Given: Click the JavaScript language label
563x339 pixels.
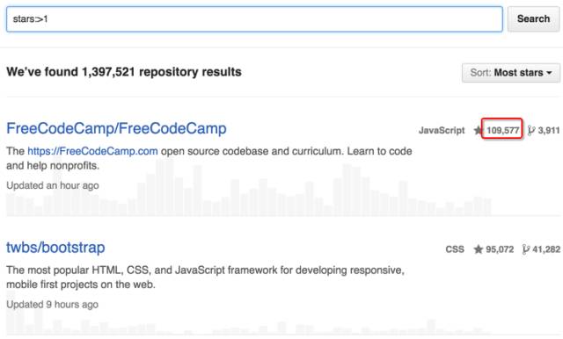Looking at the screenshot, I should click(442, 131).
